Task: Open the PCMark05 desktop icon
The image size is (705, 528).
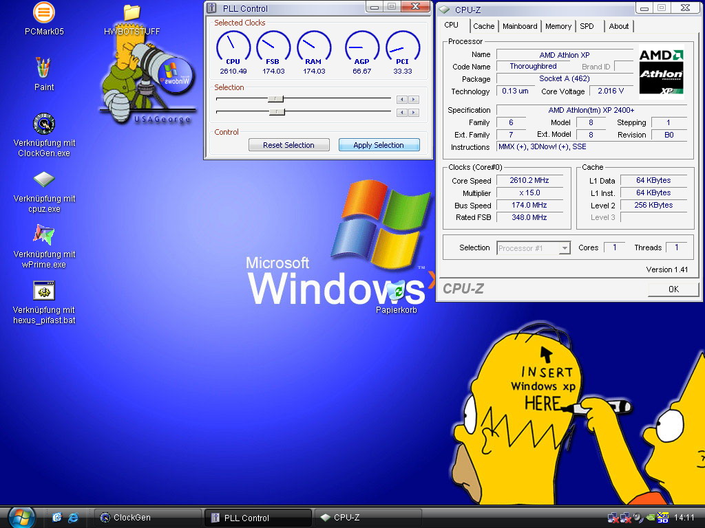Action: click(x=43, y=19)
